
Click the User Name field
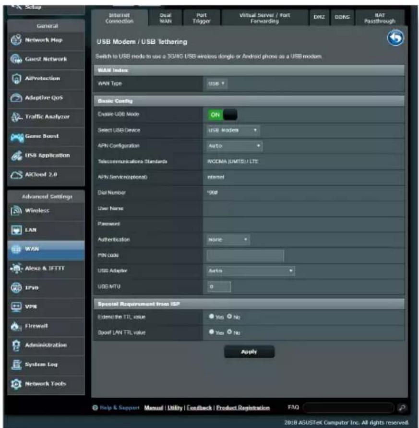(303, 209)
